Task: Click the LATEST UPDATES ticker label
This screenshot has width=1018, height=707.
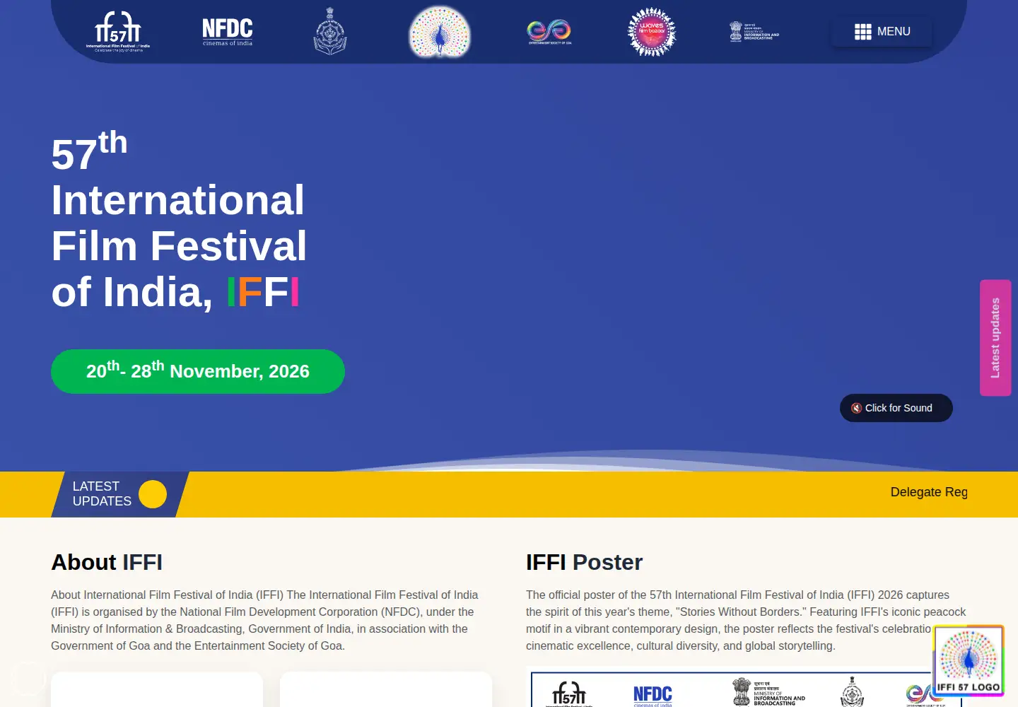Action: pyautogui.click(x=102, y=494)
